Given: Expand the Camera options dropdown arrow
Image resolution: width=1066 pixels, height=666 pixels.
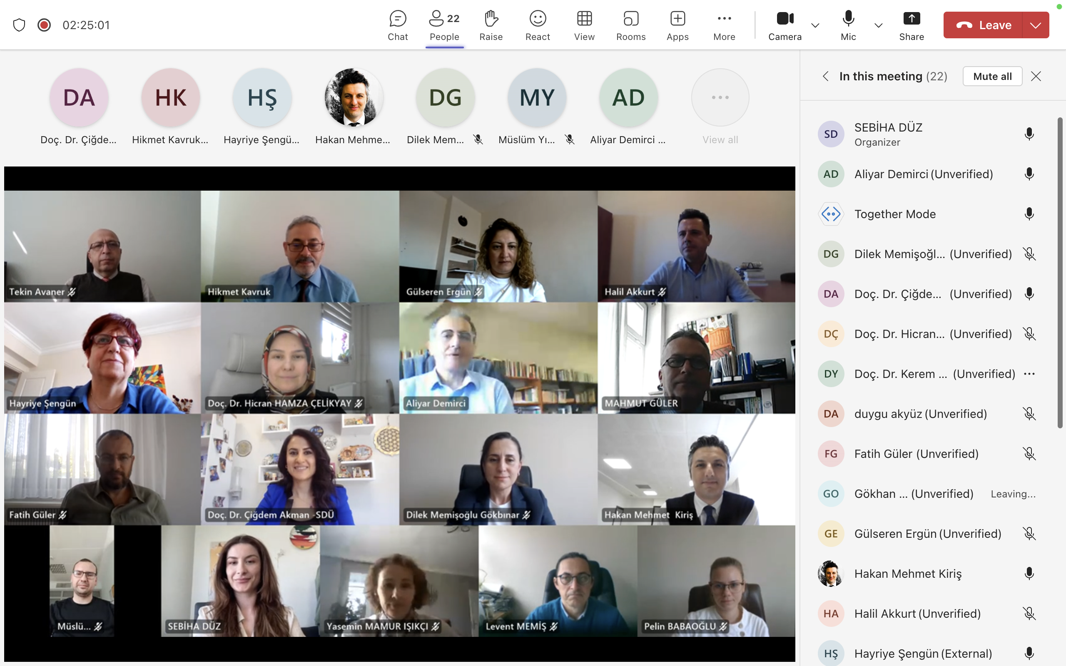Looking at the screenshot, I should point(815,25).
